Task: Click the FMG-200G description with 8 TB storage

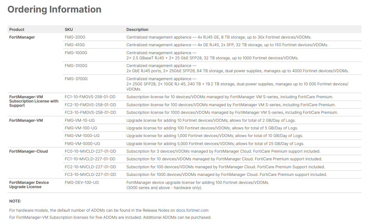Action: coord(219,37)
